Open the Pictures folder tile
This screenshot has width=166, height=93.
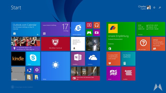coord(37,77)
